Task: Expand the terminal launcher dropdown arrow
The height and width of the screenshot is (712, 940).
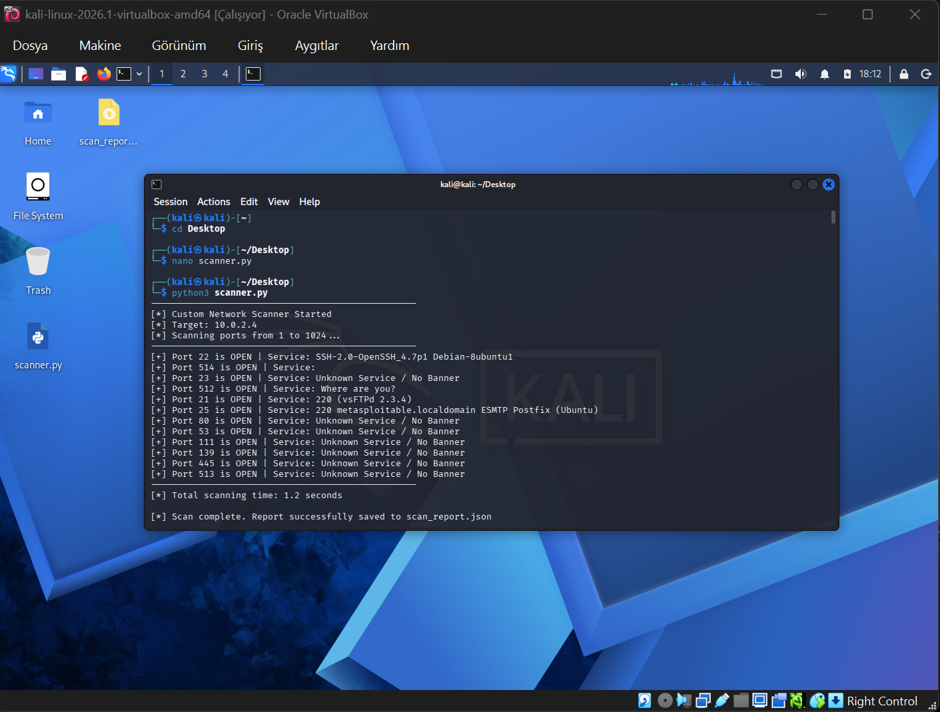Action: [x=139, y=74]
